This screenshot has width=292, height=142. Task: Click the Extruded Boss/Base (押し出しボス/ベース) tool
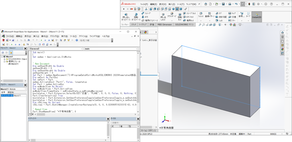coord(126,17)
